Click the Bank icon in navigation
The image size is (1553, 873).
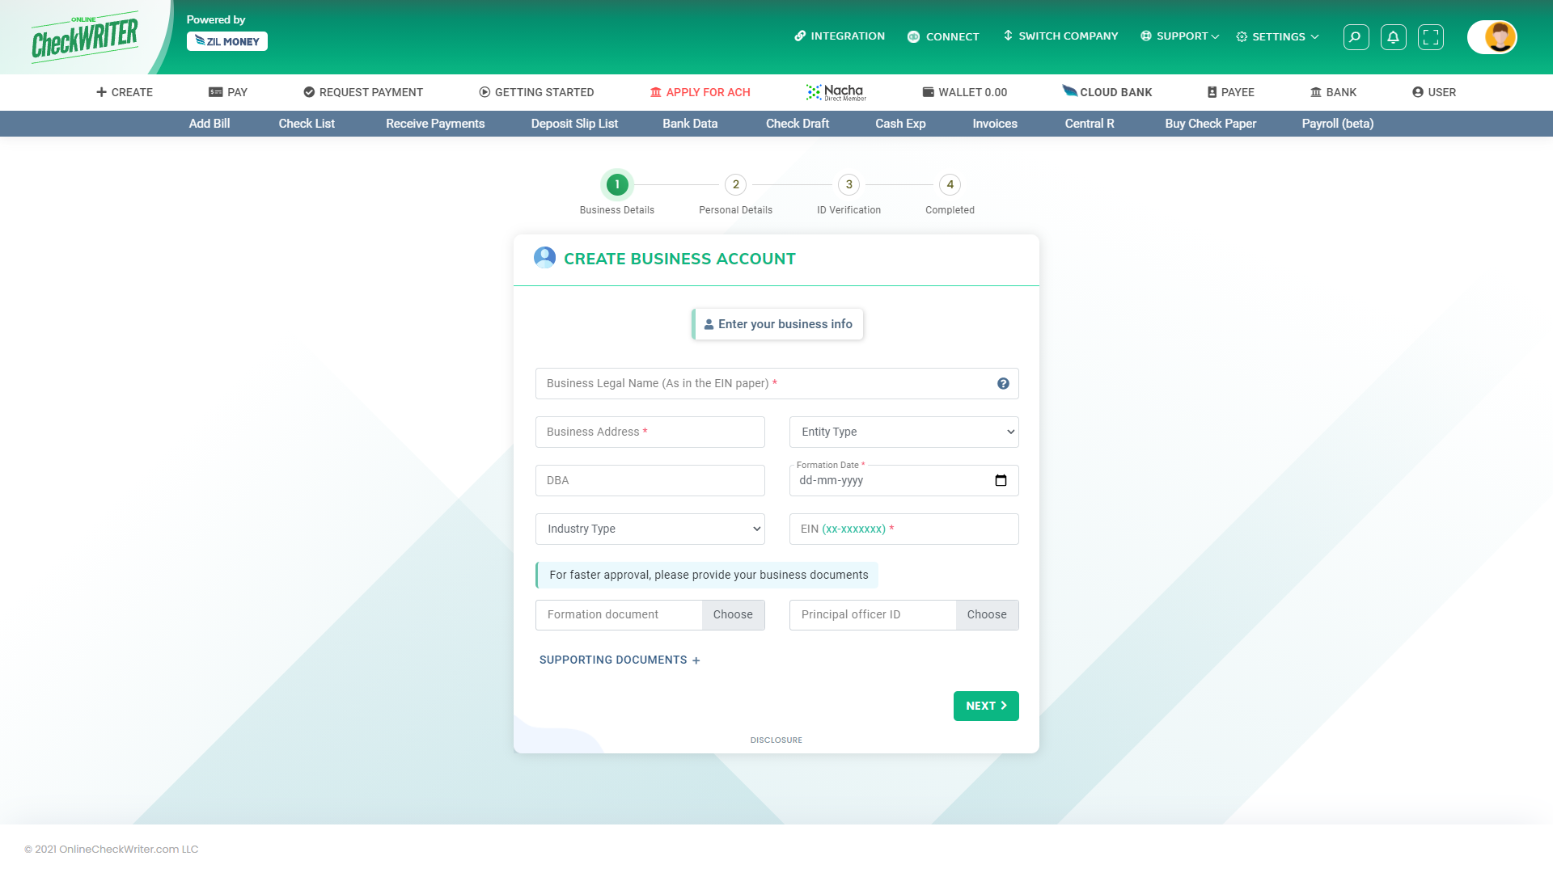tap(1316, 91)
